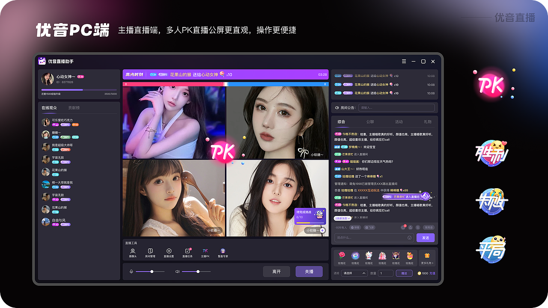This screenshot has height=308, width=548.
Task: Start 主播PK from the toolbar
Action: (x=205, y=252)
